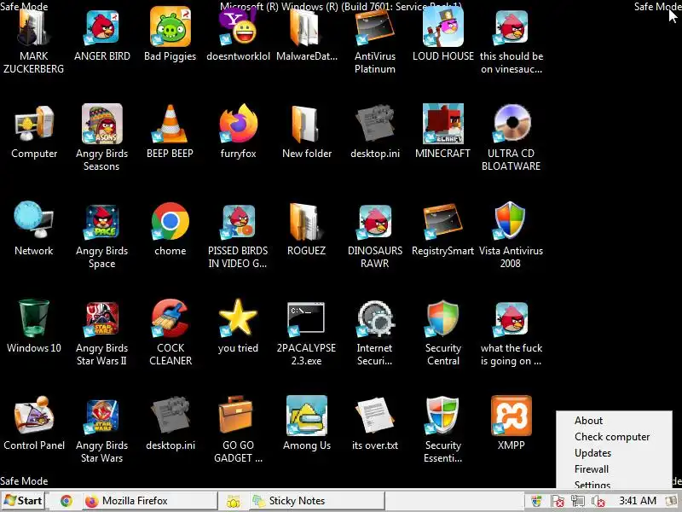Select the XMPP orange icon

(511, 416)
